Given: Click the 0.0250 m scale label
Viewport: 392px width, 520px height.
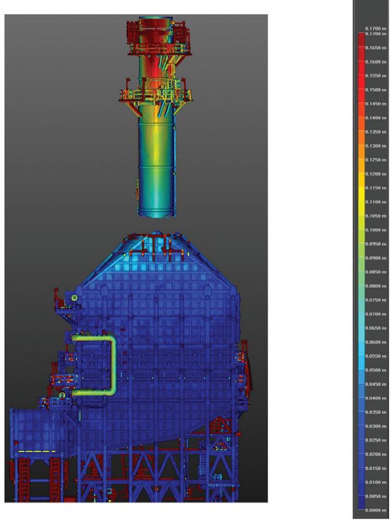Looking at the screenshot, I should [x=376, y=440].
